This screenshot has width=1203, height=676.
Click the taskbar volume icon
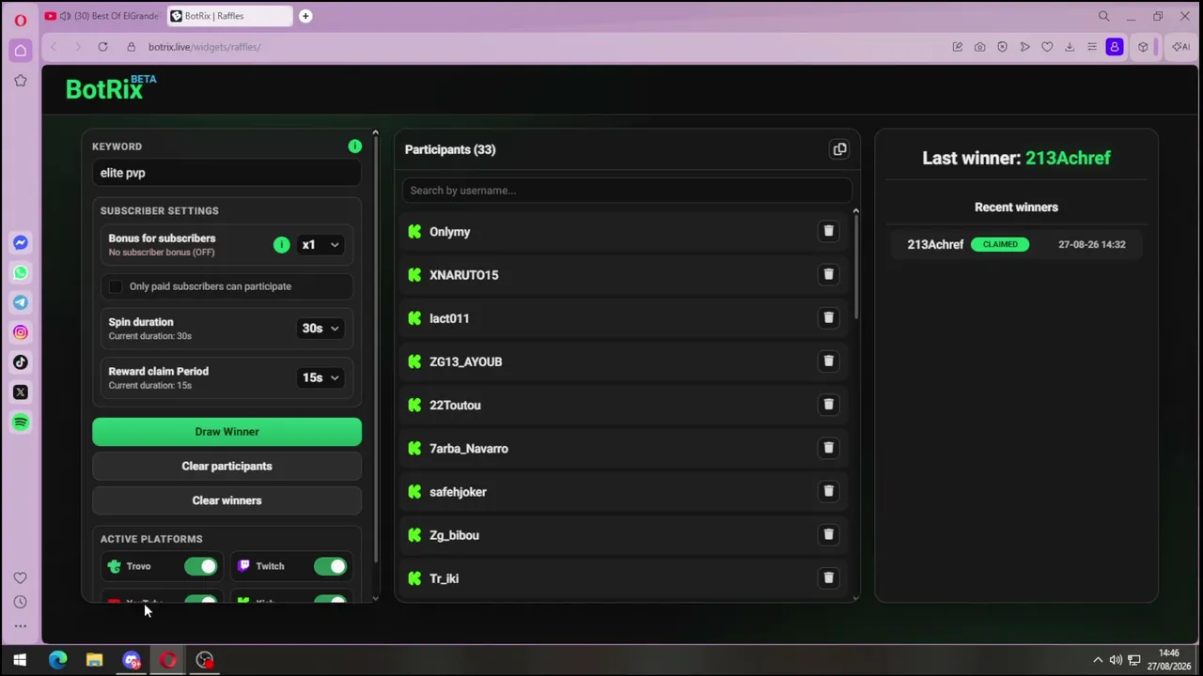(1116, 660)
